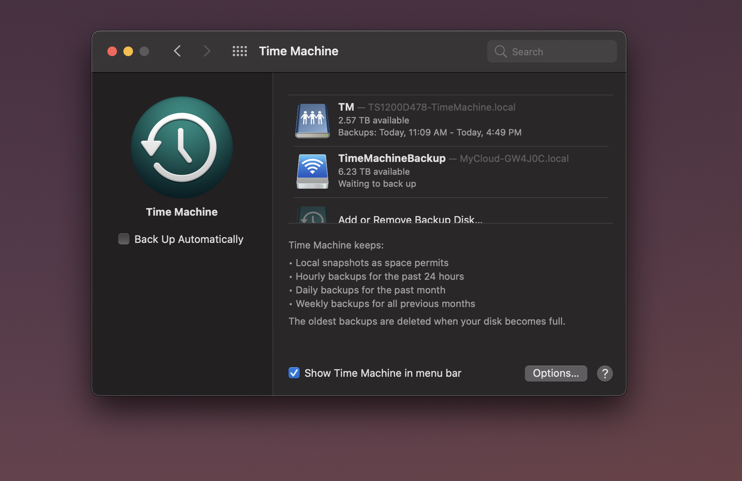The height and width of the screenshot is (481, 742).
Task: Click "Daily backups for the past month"
Action: pos(371,290)
